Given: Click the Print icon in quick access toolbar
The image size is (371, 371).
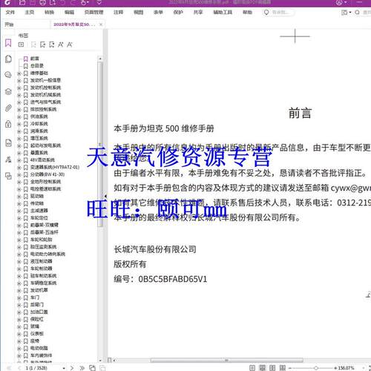Looking at the screenshot, I should click(x=42, y=2).
